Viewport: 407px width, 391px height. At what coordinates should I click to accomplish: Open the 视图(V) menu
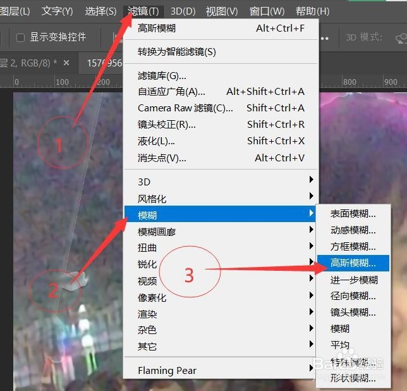pos(222,11)
